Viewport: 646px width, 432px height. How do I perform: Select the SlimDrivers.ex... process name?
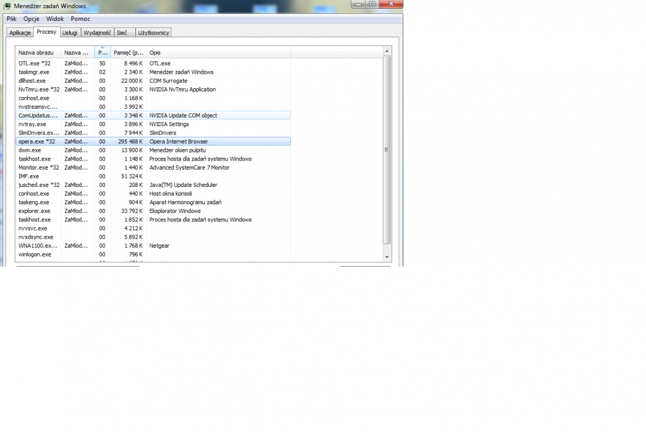click(39, 133)
